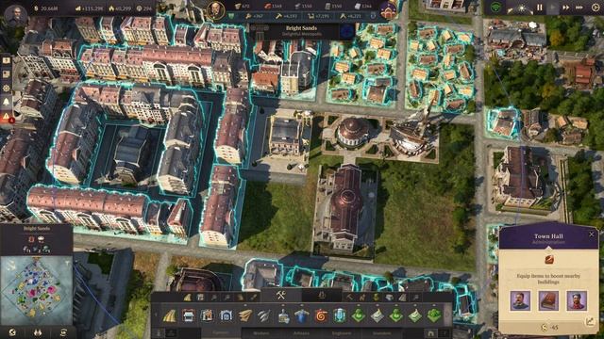Switch to the Workers population tab
Image resolution: width=604 pixels, height=339 pixels.
coord(261,333)
